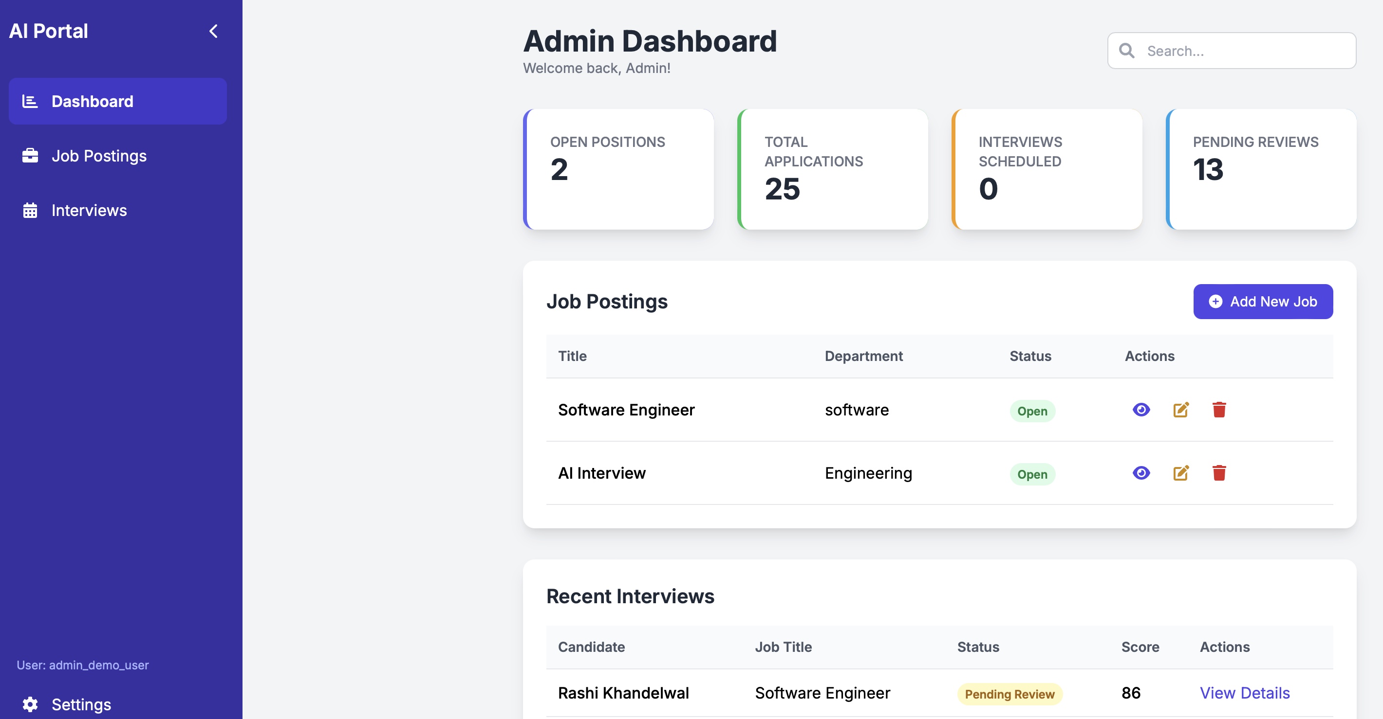The image size is (1383, 719).
Task: Open View Details for Rashi Khandelwal
Action: coord(1245,693)
